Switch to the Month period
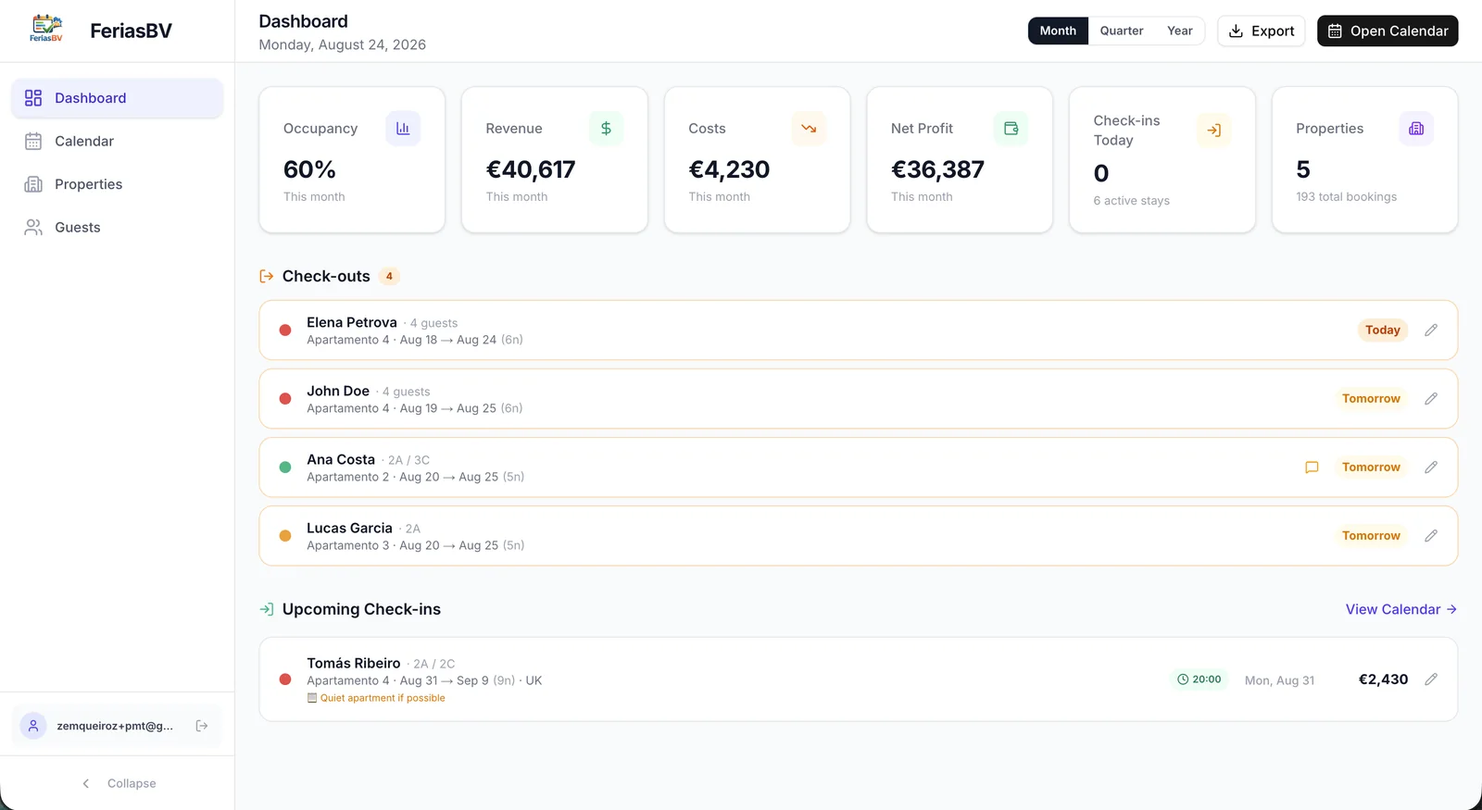Viewport: 1482px width, 810px height. click(x=1058, y=31)
